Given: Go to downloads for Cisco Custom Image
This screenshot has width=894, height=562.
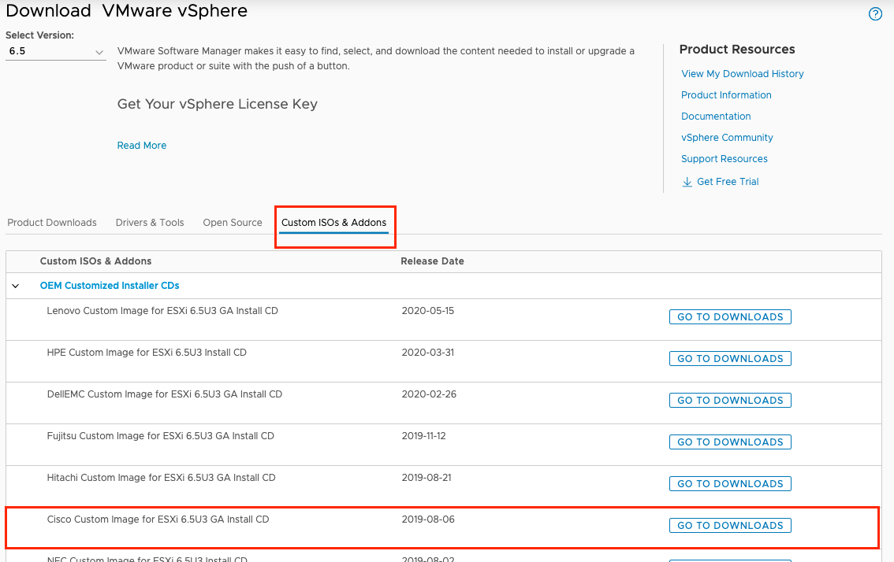Looking at the screenshot, I should tap(730, 526).
